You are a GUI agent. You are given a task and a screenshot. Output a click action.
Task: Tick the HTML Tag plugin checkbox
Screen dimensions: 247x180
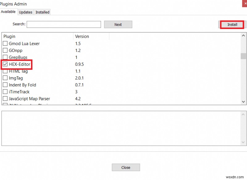tap(5, 71)
